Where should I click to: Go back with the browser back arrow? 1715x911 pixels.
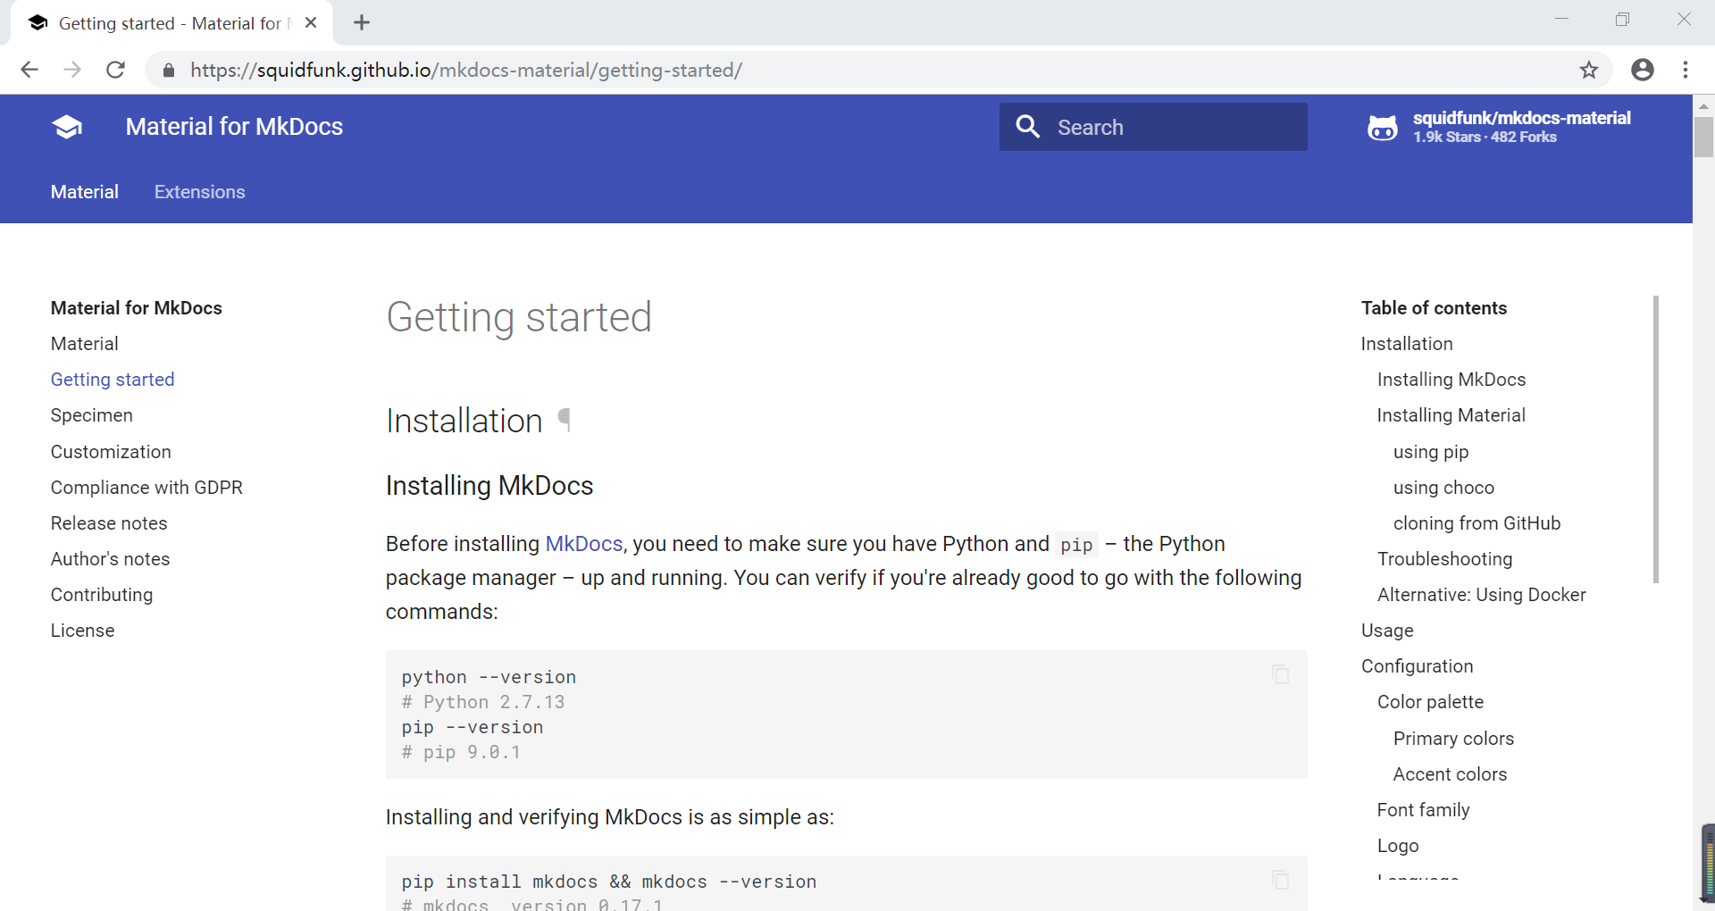coord(29,70)
